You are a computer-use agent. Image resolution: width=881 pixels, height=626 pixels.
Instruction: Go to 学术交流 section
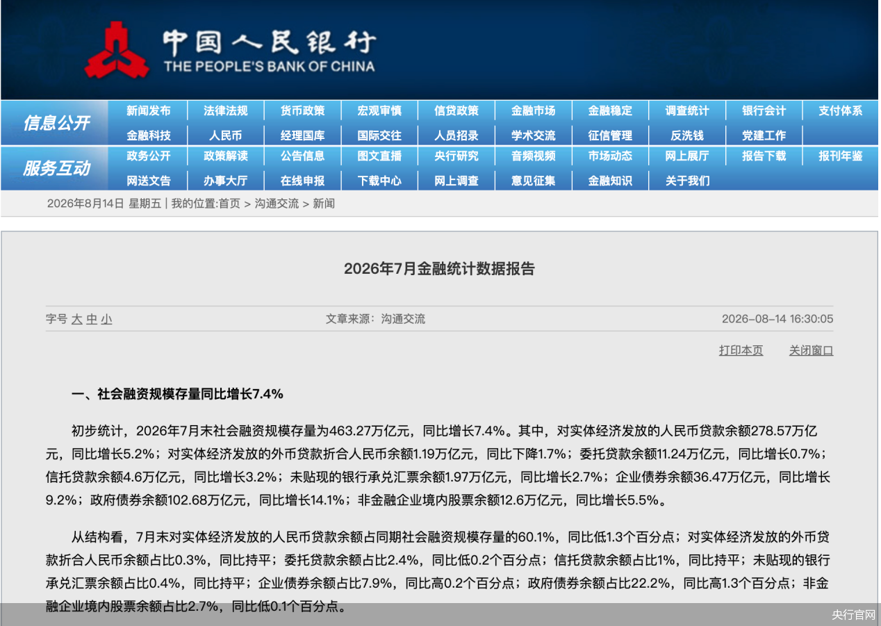click(533, 135)
